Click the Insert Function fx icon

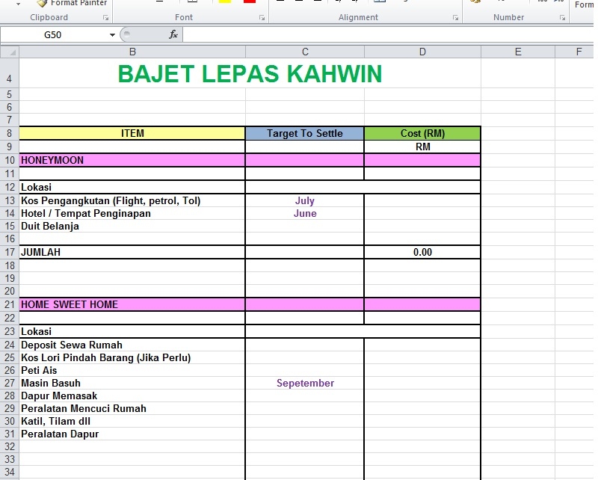(173, 34)
